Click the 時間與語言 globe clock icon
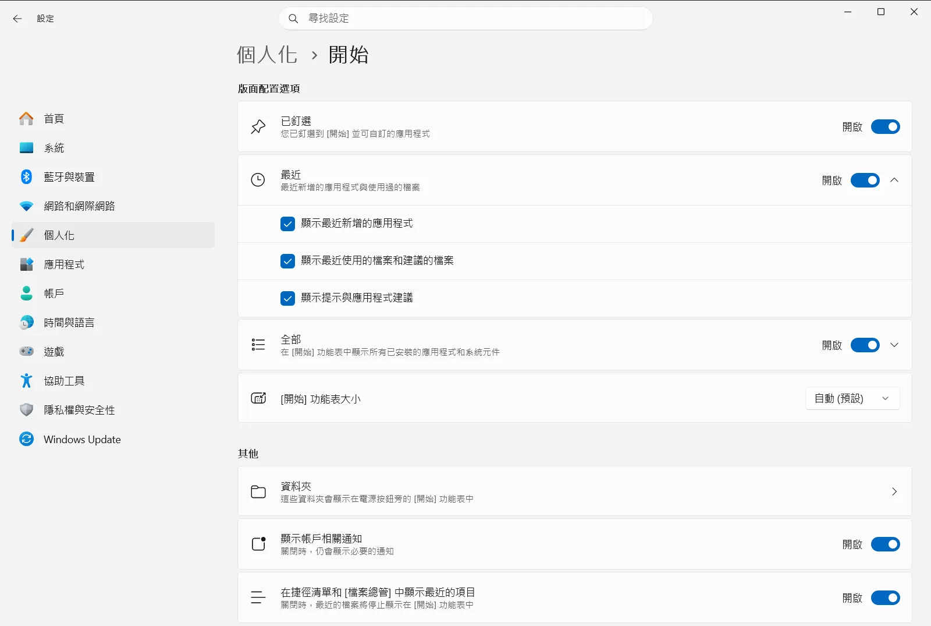This screenshot has width=931, height=626. 26,323
